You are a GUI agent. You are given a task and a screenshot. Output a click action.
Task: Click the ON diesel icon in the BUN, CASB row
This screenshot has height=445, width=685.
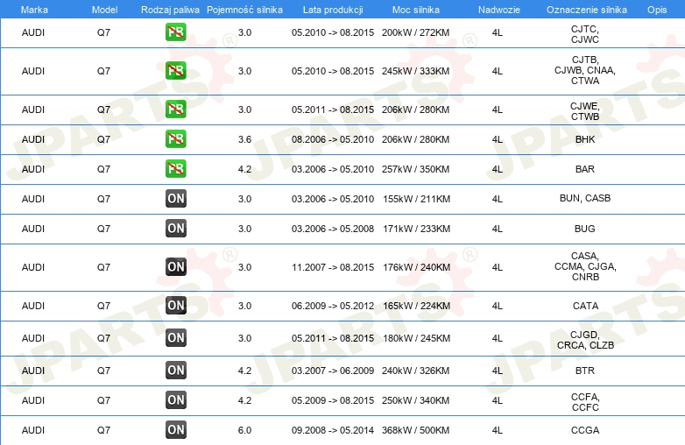click(x=176, y=199)
